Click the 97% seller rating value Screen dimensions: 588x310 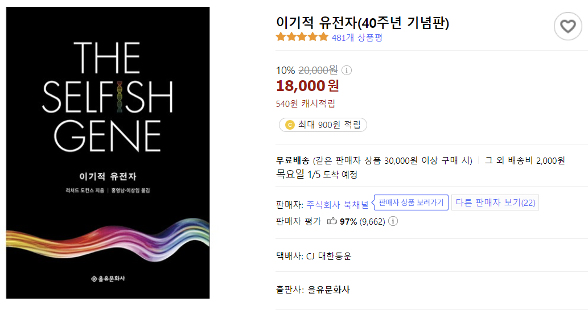tap(348, 221)
